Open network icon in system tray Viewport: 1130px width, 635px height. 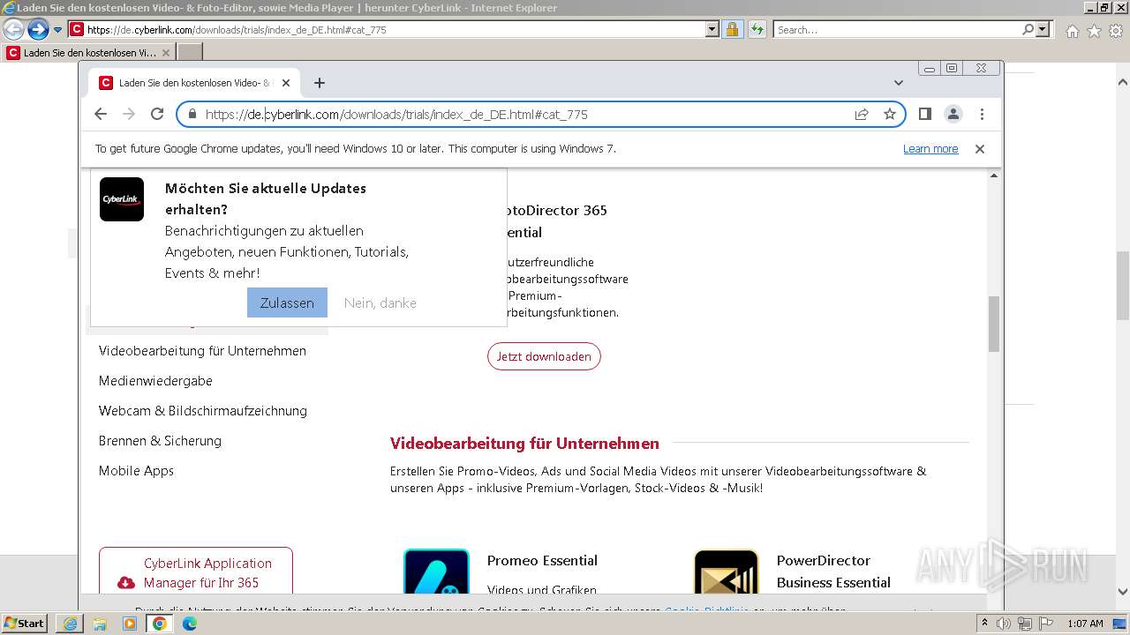pyautogui.click(x=1024, y=624)
